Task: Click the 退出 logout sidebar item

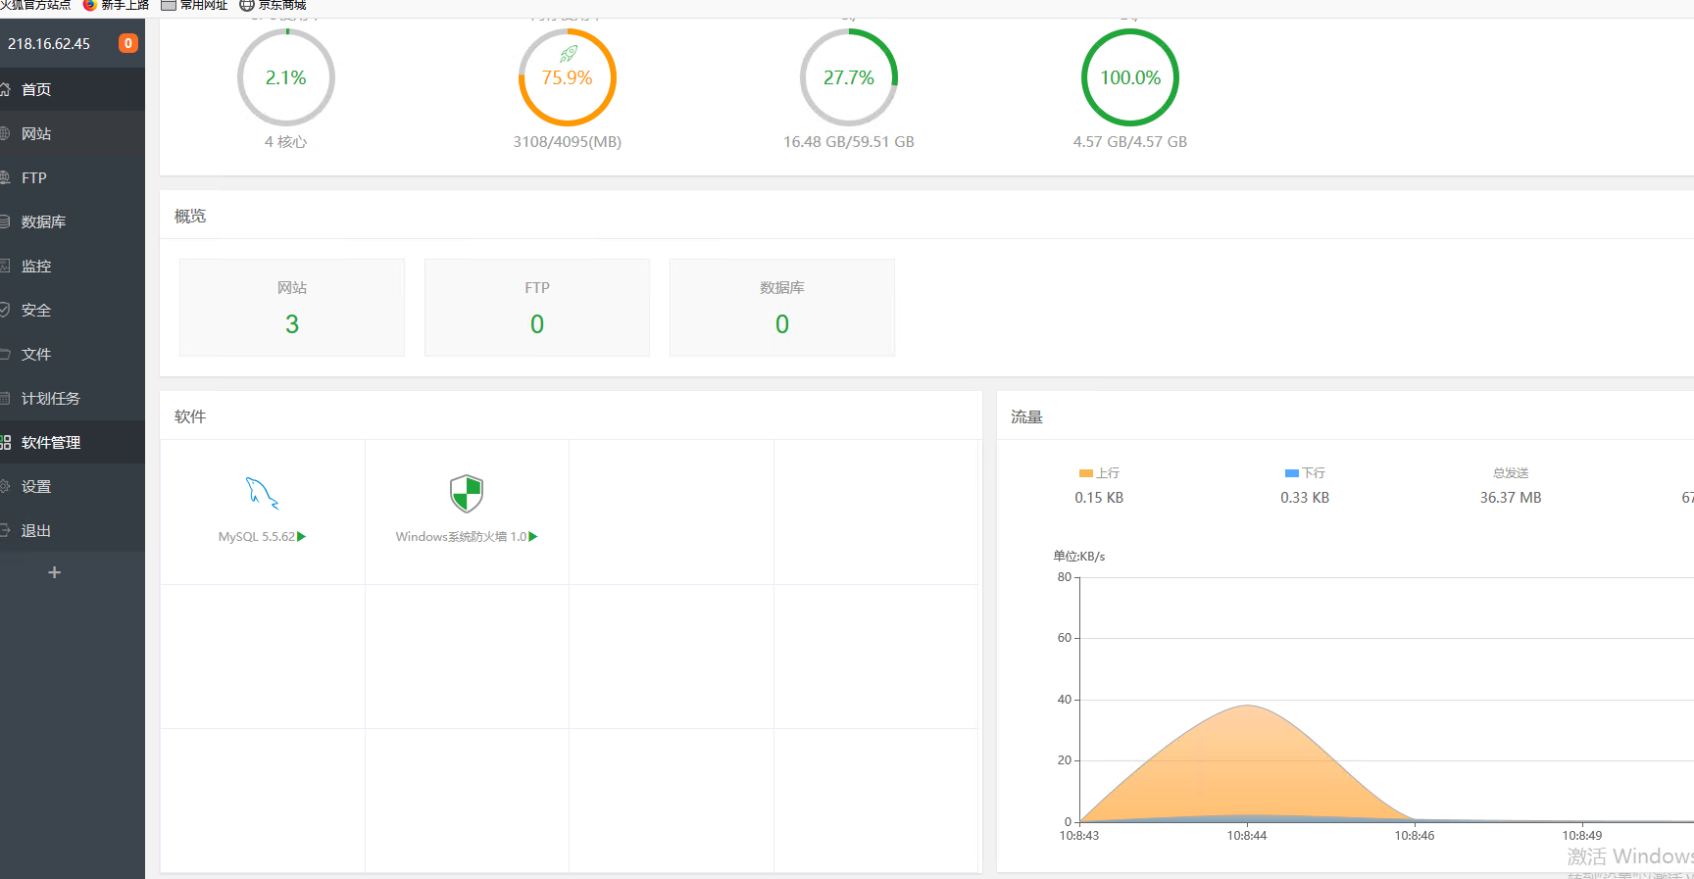Action: (73, 530)
